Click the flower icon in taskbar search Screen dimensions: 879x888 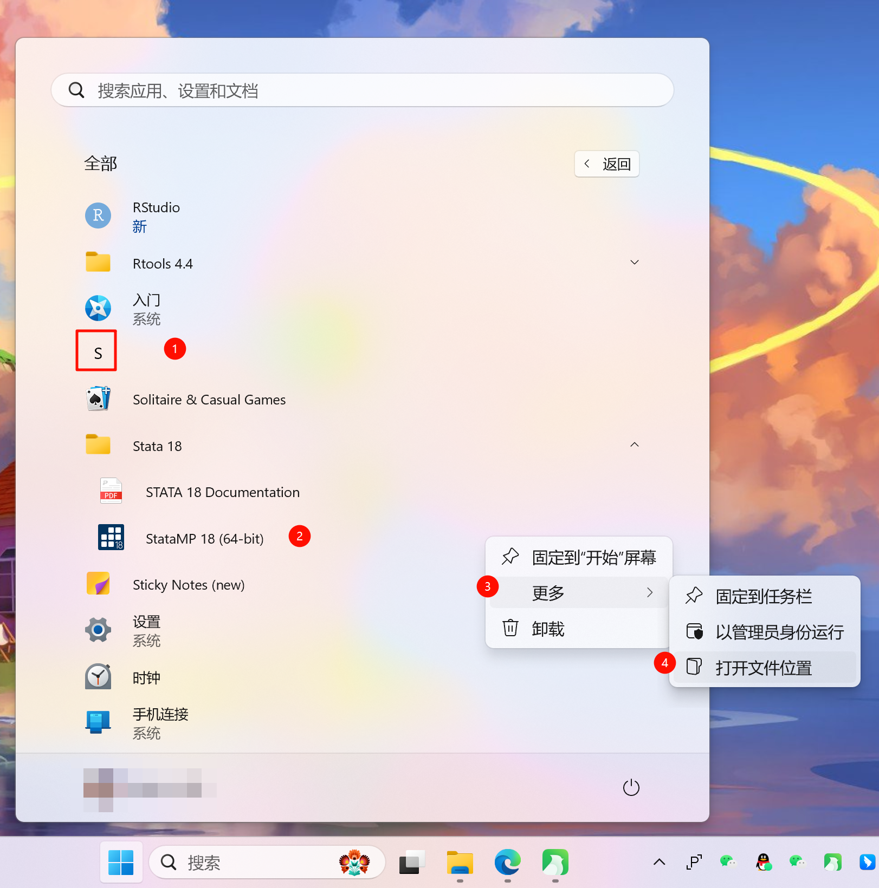coord(354,862)
